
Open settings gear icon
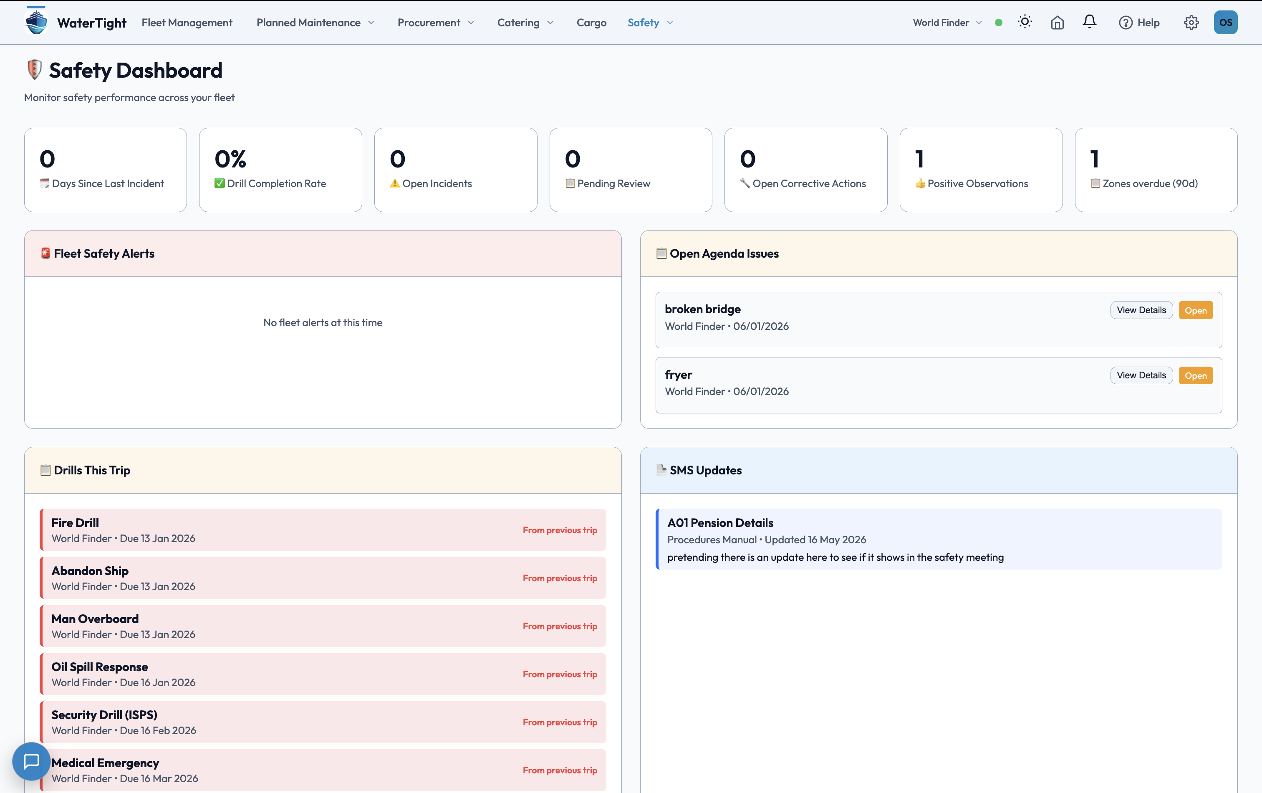point(1191,23)
